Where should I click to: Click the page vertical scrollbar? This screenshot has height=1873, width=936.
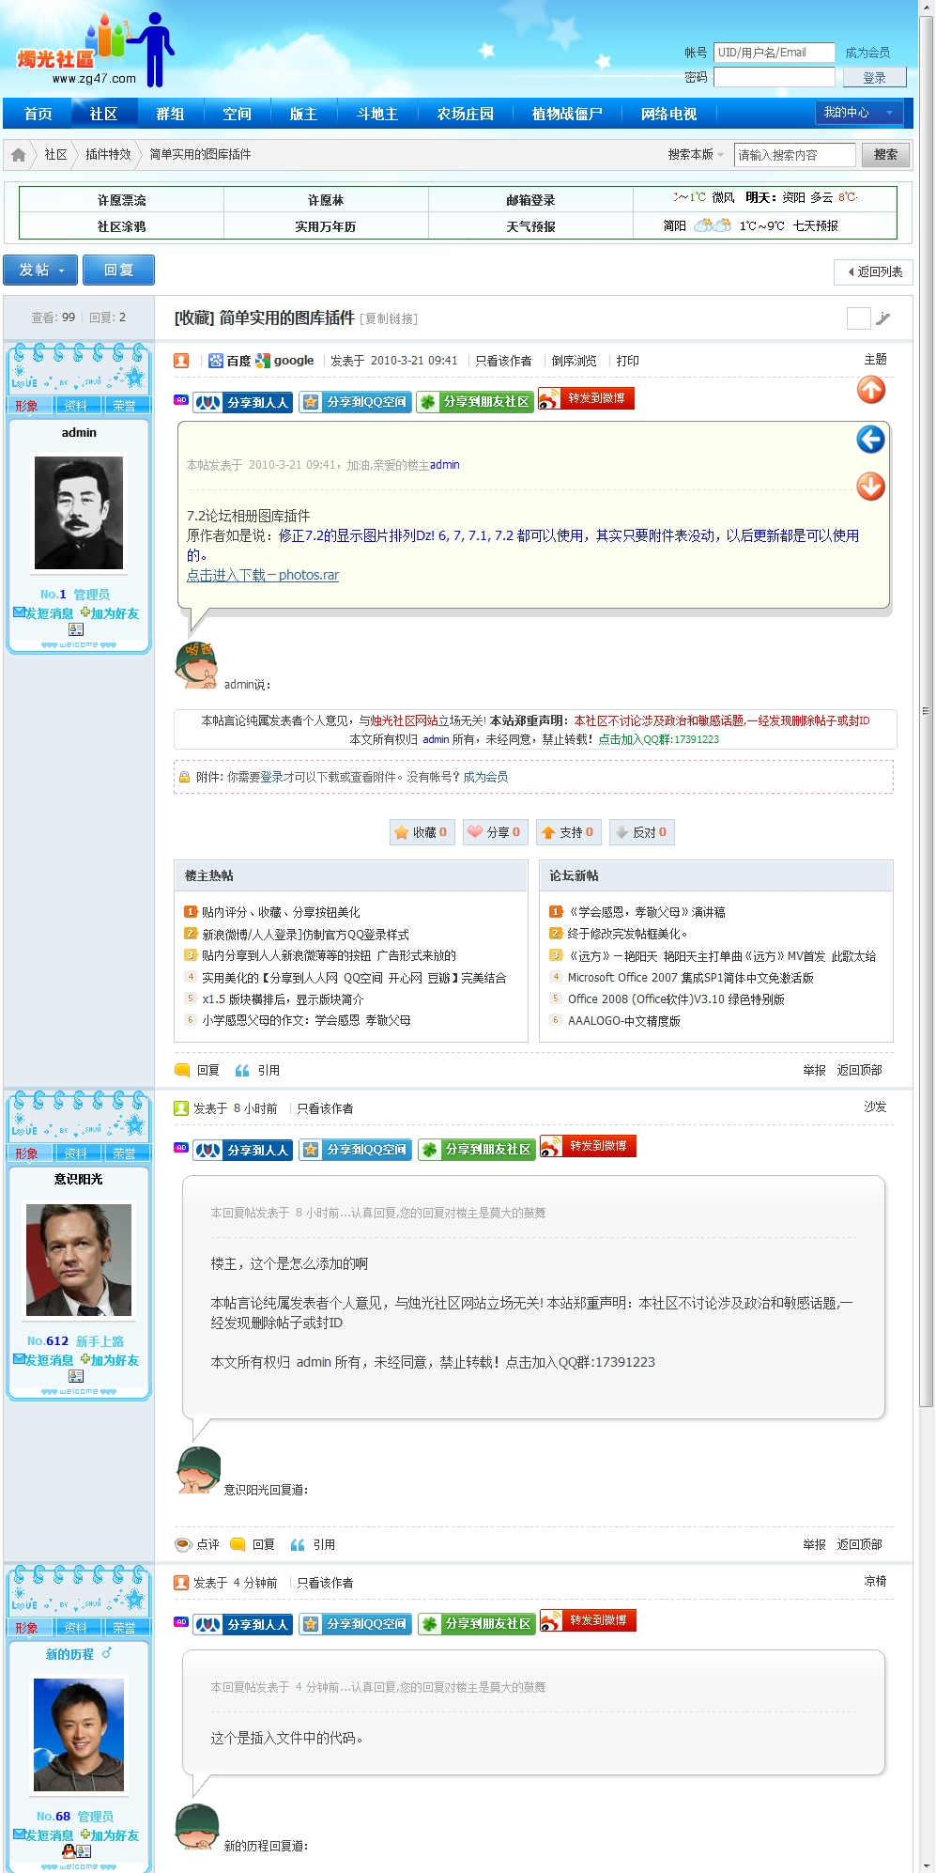pos(926,711)
